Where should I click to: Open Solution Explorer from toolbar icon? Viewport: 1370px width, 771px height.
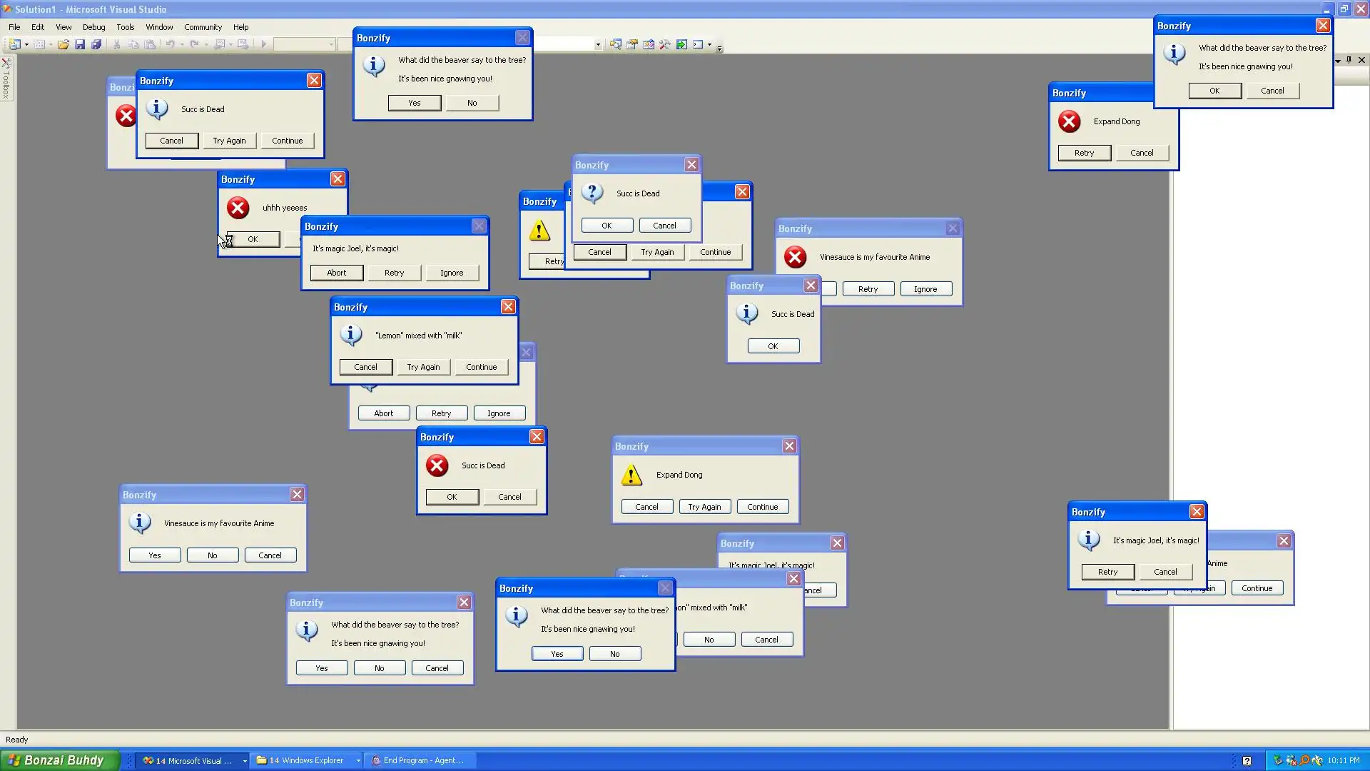(x=615, y=44)
